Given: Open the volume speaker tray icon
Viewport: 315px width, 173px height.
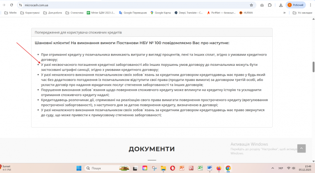Looking at the screenshot, I should point(294,168).
